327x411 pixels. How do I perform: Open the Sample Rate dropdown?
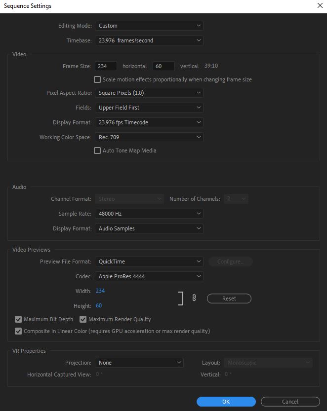point(149,213)
